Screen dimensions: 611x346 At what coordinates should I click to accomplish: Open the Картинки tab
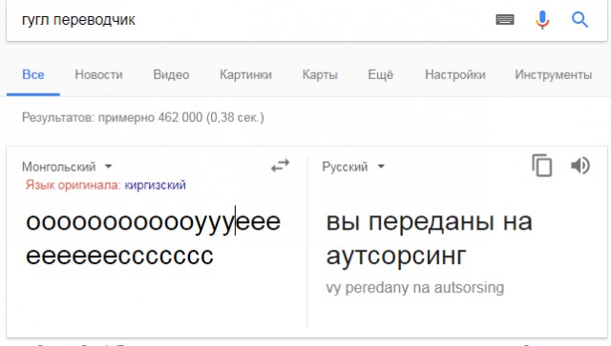click(245, 74)
